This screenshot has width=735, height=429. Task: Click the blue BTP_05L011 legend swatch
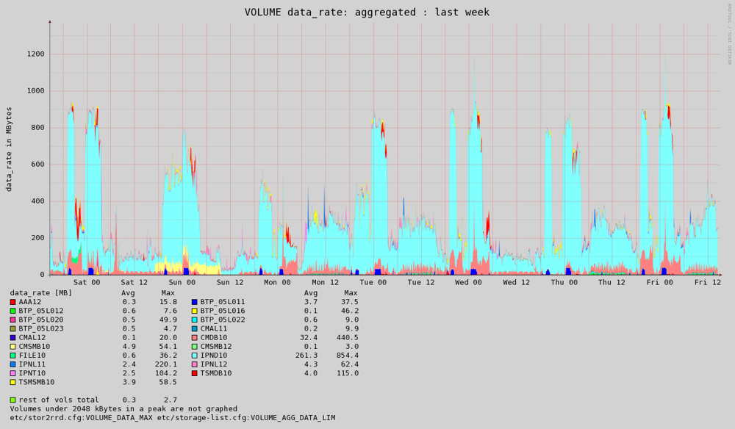tap(194, 302)
